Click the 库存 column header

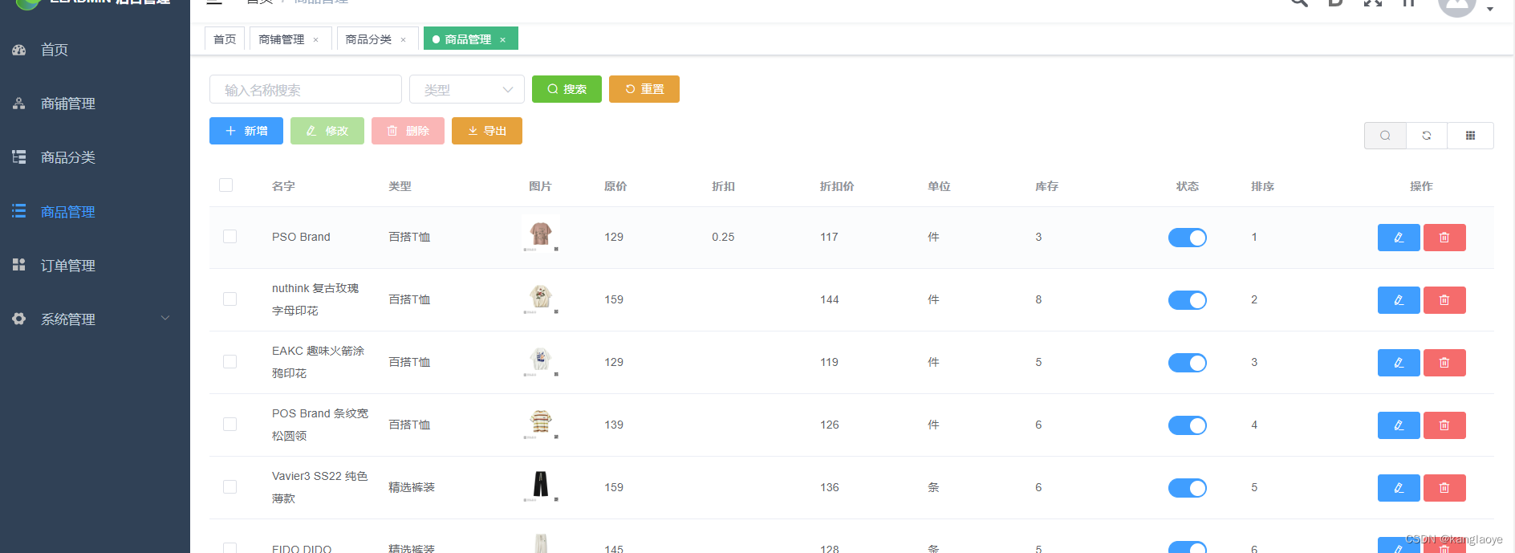[1046, 186]
